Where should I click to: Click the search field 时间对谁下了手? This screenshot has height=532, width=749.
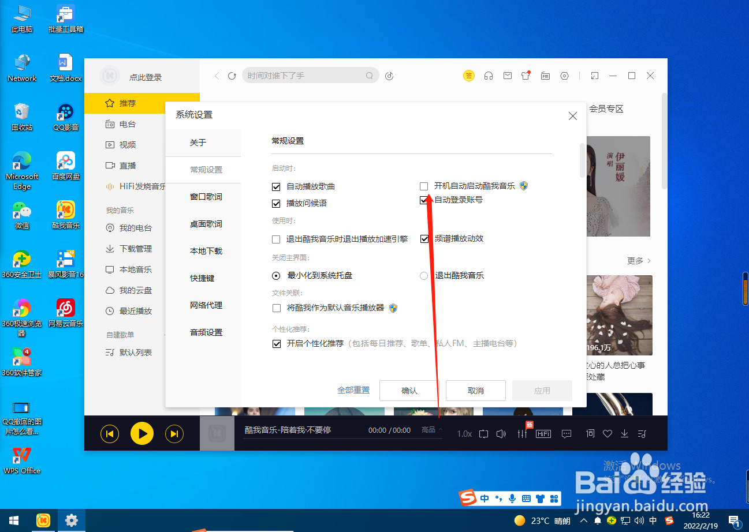(x=311, y=76)
